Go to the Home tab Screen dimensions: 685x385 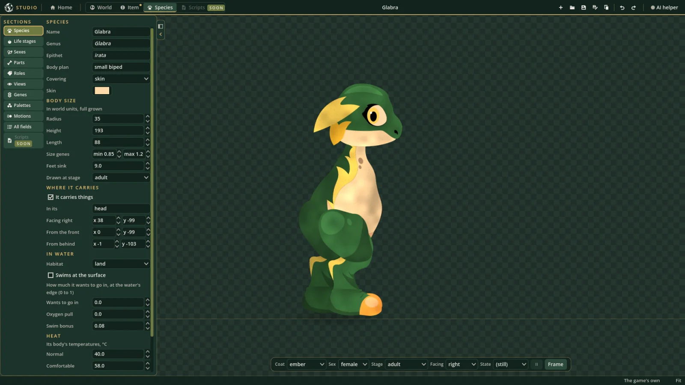61,8
